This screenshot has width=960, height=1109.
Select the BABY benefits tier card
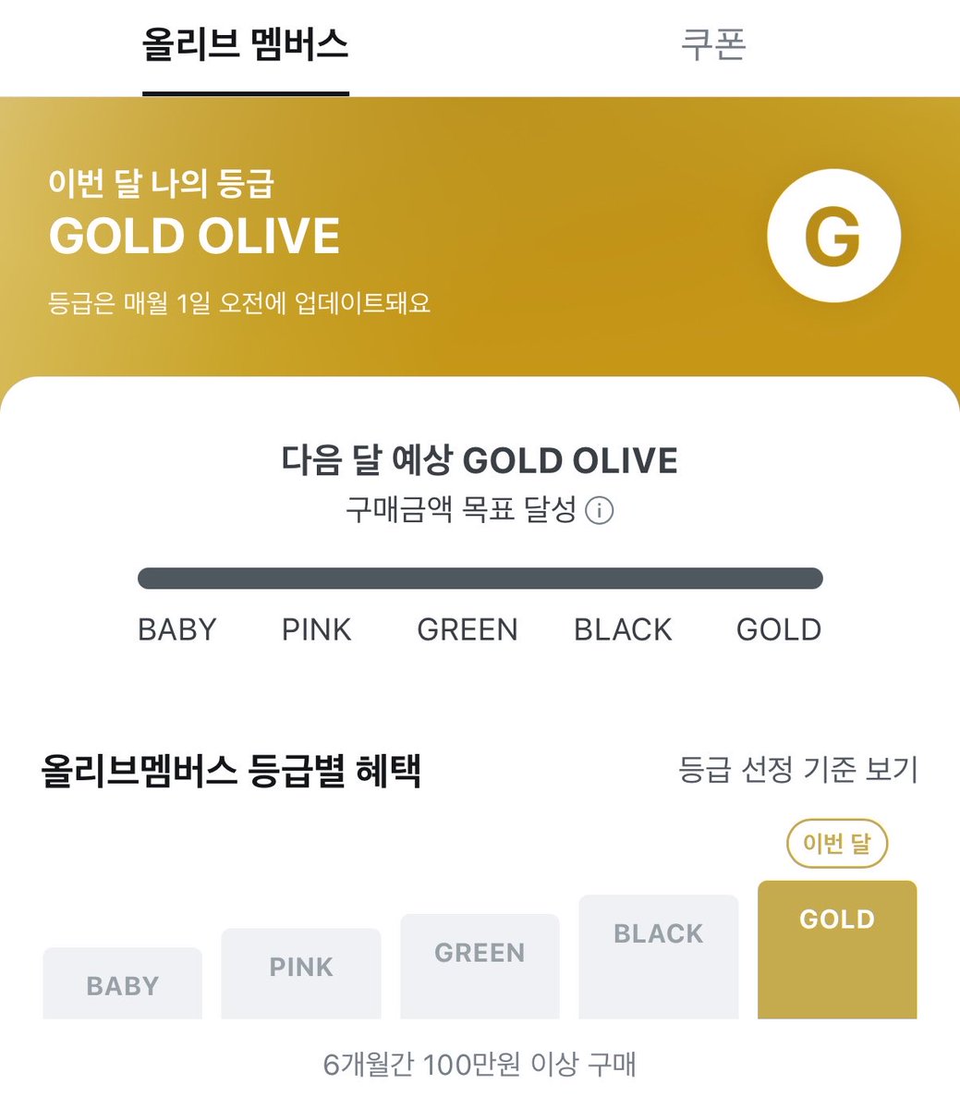(123, 983)
